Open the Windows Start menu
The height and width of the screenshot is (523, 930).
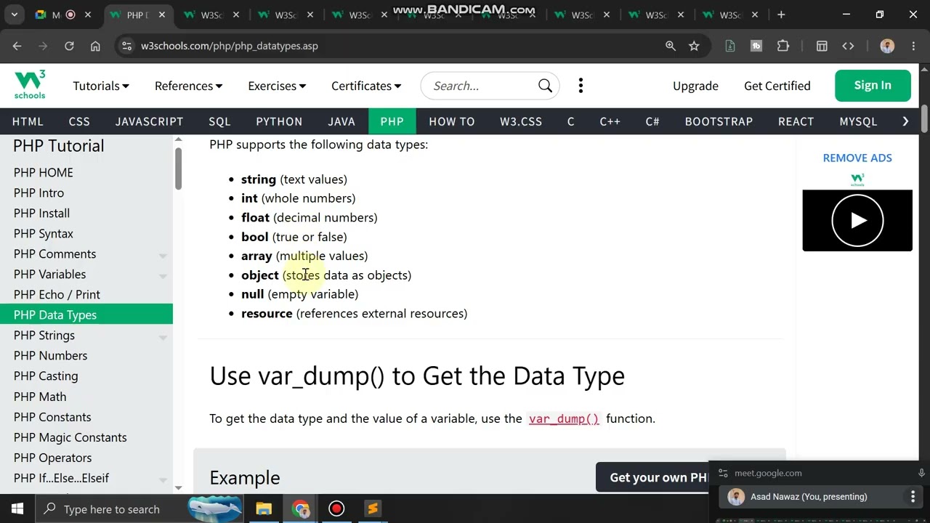pos(17,508)
